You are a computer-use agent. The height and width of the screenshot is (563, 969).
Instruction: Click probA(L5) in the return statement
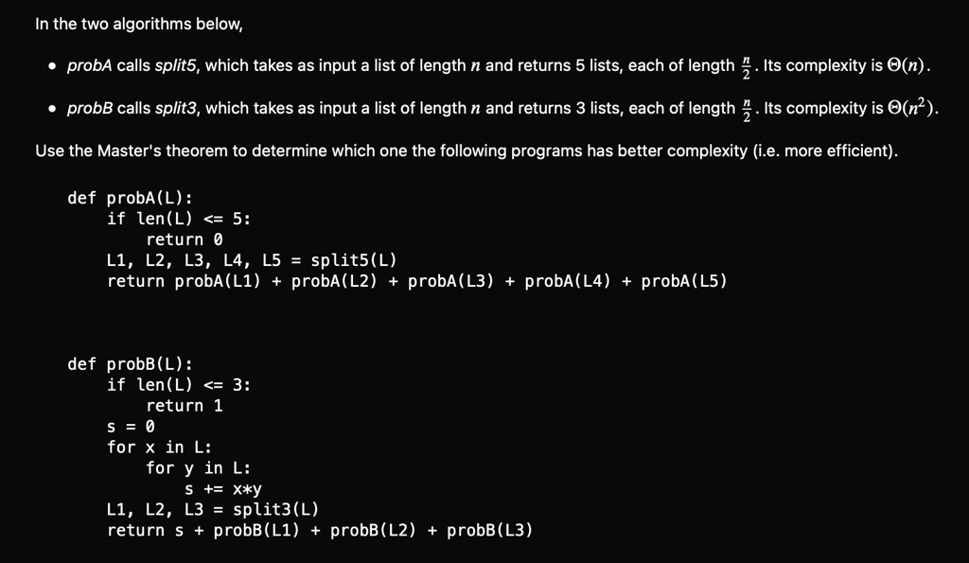pos(684,281)
